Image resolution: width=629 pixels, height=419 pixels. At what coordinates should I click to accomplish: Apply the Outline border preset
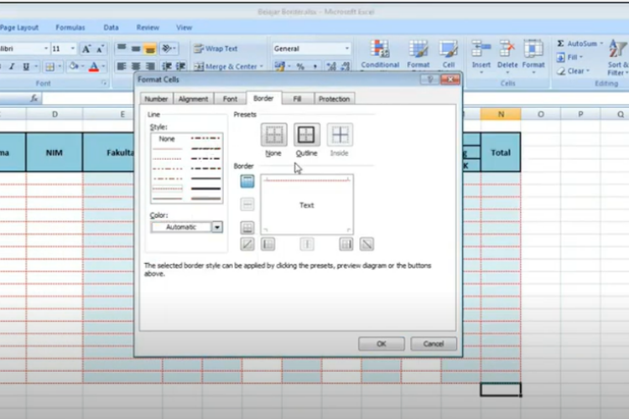click(x=307, y=135)
